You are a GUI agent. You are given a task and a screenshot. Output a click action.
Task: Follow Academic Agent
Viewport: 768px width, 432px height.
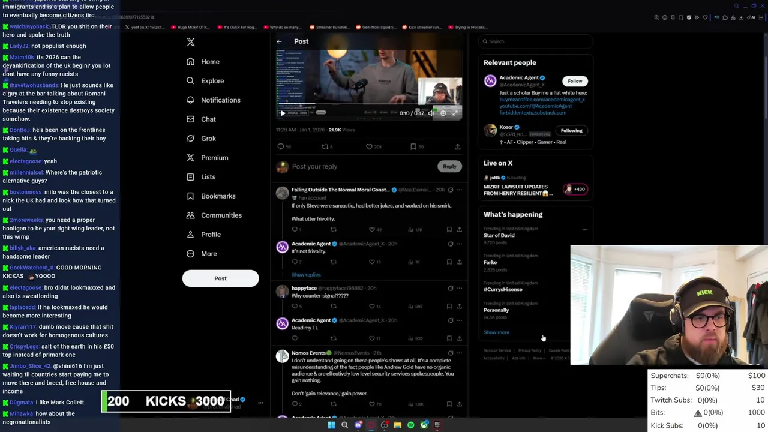pyautogui.click(x=575, y=81)
